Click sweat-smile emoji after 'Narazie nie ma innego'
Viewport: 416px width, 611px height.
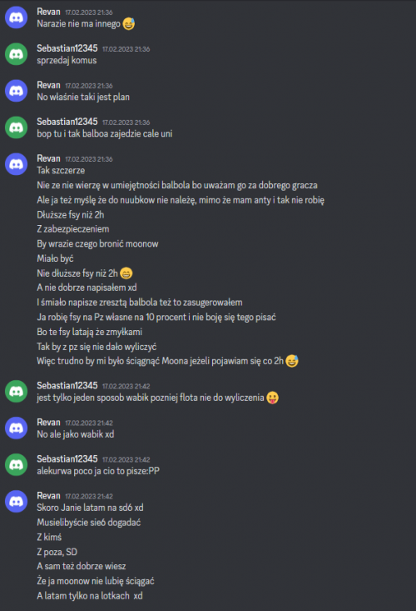point(129,24)
